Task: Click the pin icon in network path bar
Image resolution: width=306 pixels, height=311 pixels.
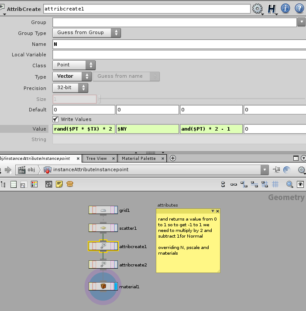Action: click(276, 169)
